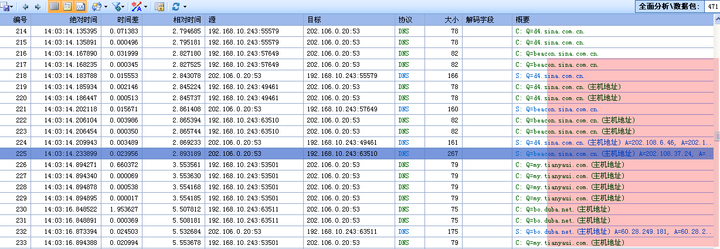Click destination 192.168.10.243:55579 in row 218
Image resolution: width=720 pixels, height=249 pixels.
342,76
